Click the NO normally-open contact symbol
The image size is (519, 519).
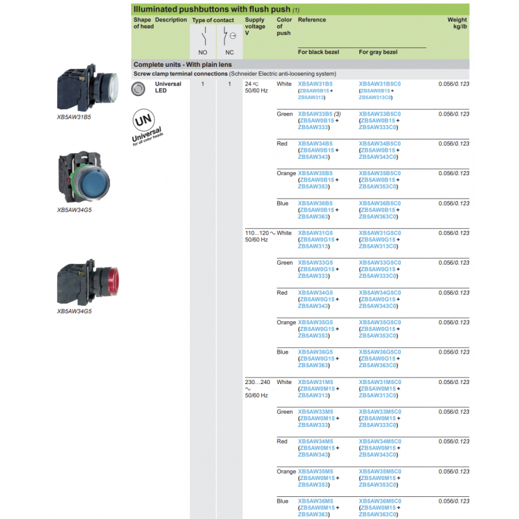click(x=203, y=36)
